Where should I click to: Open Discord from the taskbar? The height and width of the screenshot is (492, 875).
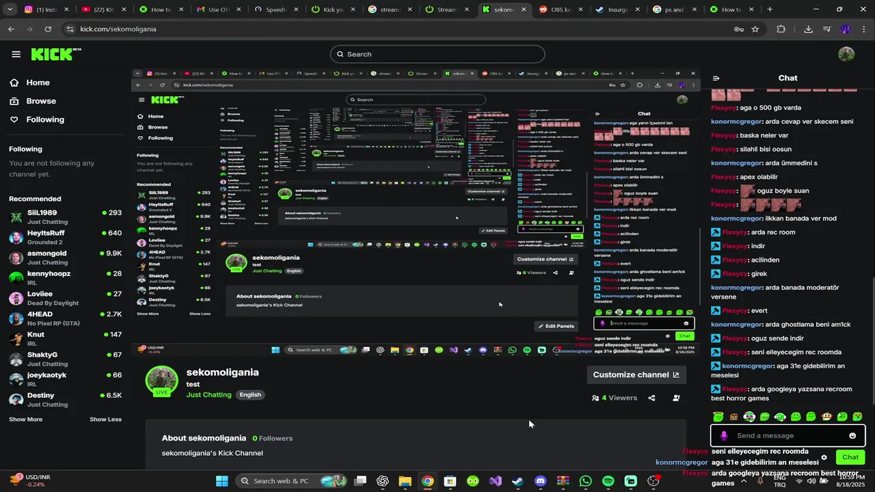(x=541, y=481)
